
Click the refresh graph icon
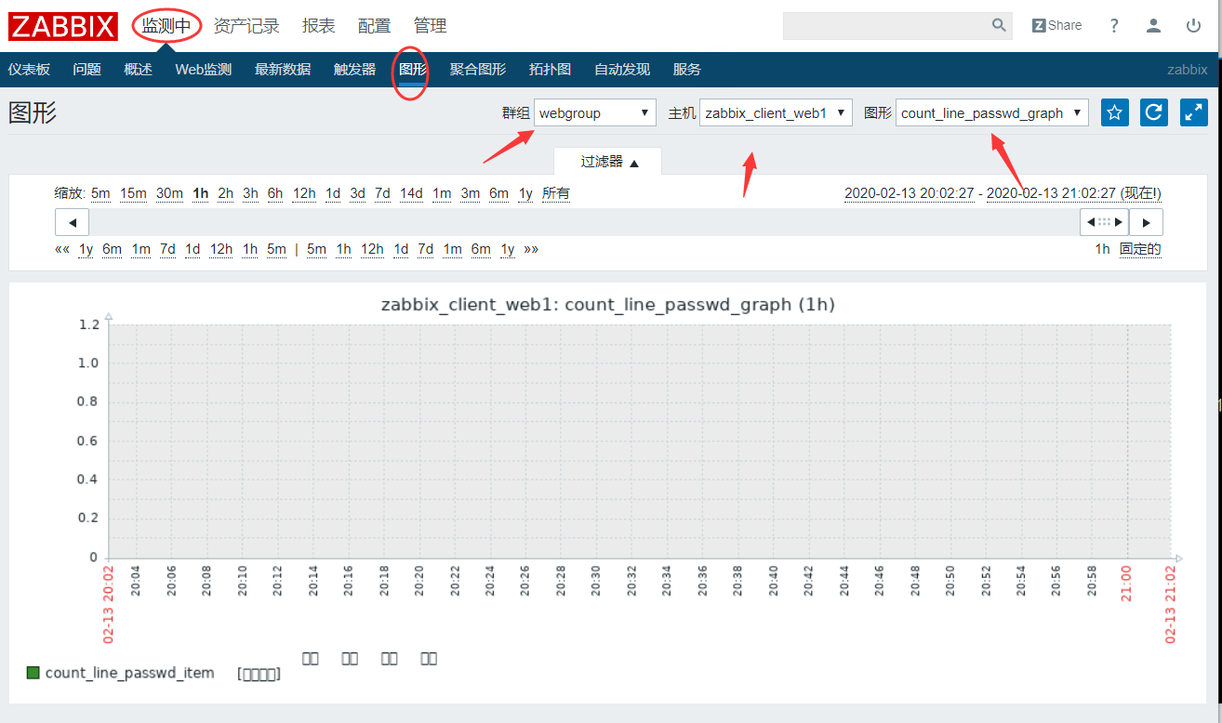click(1154, 112)
